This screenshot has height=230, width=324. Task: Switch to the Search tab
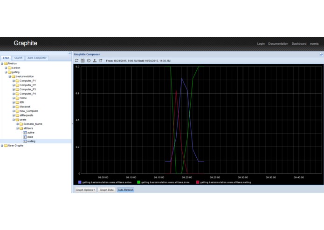(18, 58)
